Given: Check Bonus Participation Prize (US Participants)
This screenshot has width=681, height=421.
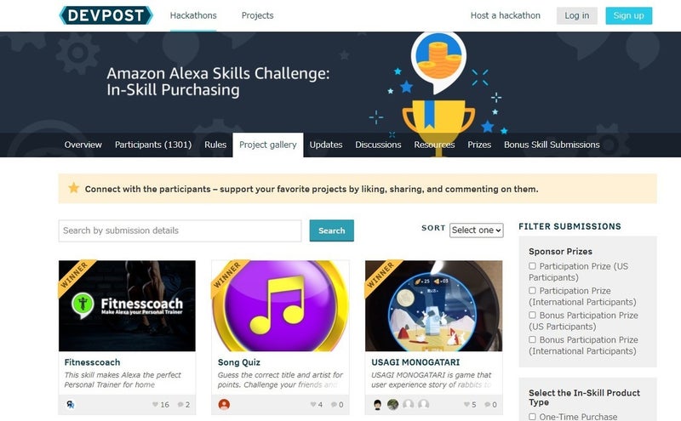Looking at the screenshot, I should click(x=532, y=315).
